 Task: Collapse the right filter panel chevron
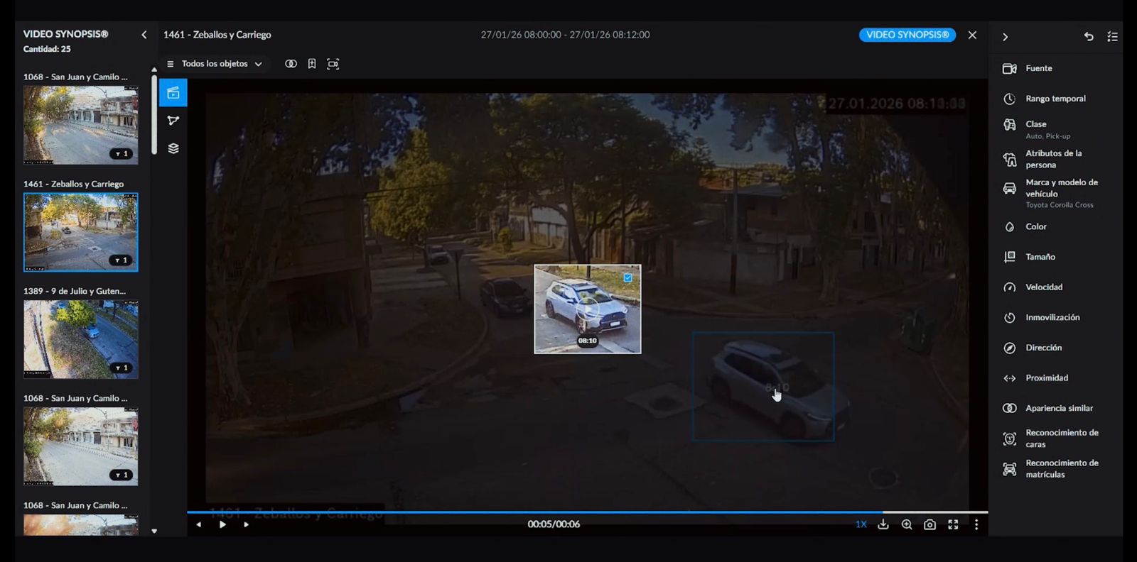(x=1005, y=37)
